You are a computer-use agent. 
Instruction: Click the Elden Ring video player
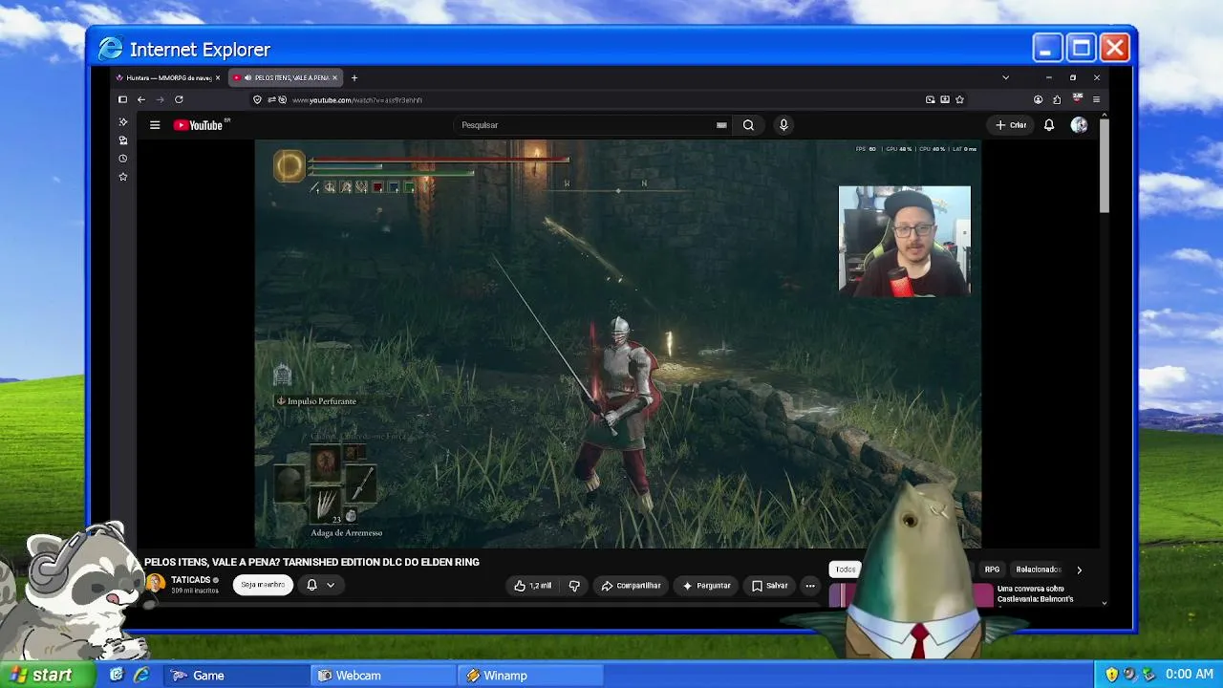(x=618, y=344)
